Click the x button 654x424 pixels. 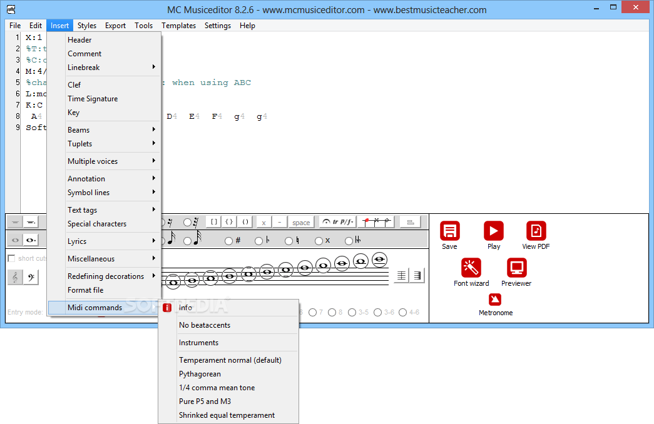point(263,222)
